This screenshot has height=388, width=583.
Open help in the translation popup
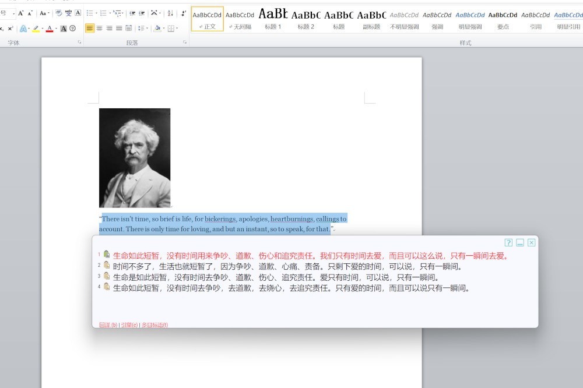(x=508, y=242)
